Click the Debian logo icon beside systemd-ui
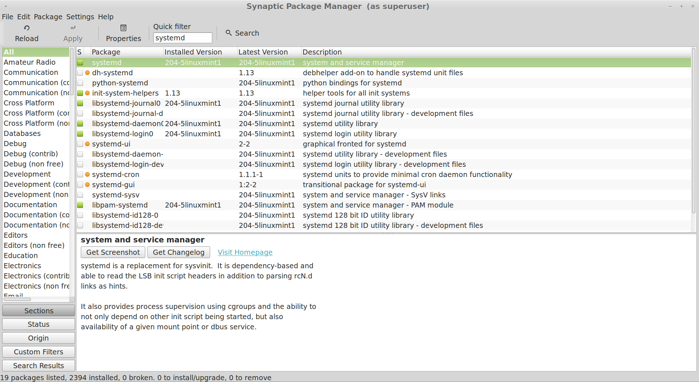This screenshot has width=699, height=382. (x=87, y=144)
